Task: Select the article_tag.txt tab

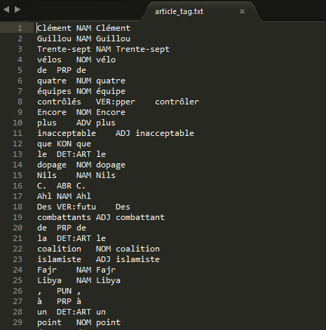Action: 179,11
